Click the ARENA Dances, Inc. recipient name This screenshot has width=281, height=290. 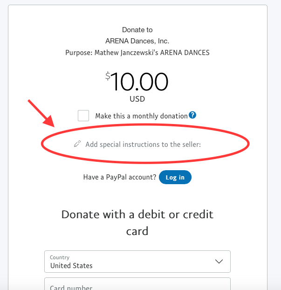137,41
